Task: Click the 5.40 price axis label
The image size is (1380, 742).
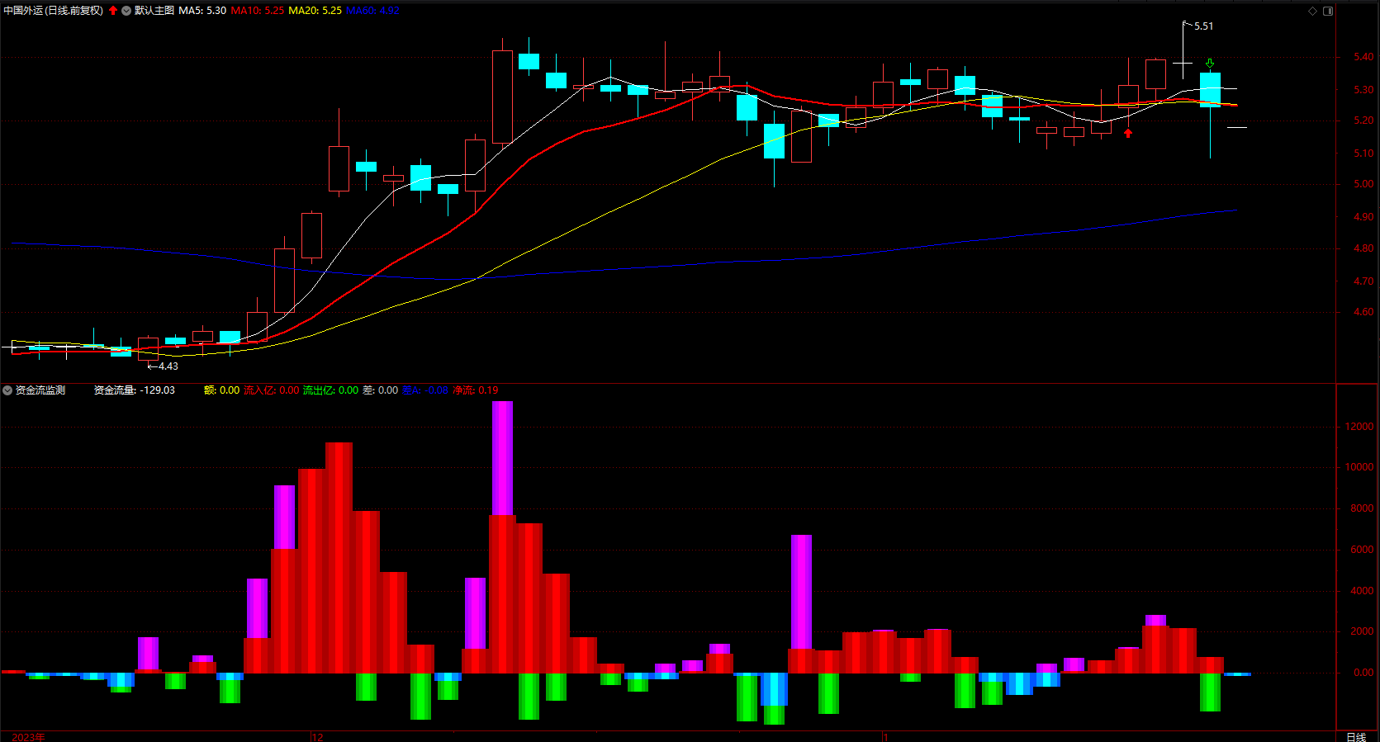Action: pos(1363,57)
